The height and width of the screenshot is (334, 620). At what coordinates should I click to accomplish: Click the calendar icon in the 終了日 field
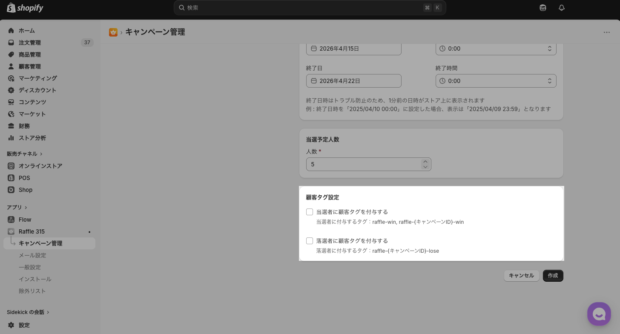click(x=314, y=81)
